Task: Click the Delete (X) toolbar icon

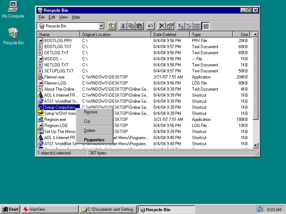Action: 161,26
